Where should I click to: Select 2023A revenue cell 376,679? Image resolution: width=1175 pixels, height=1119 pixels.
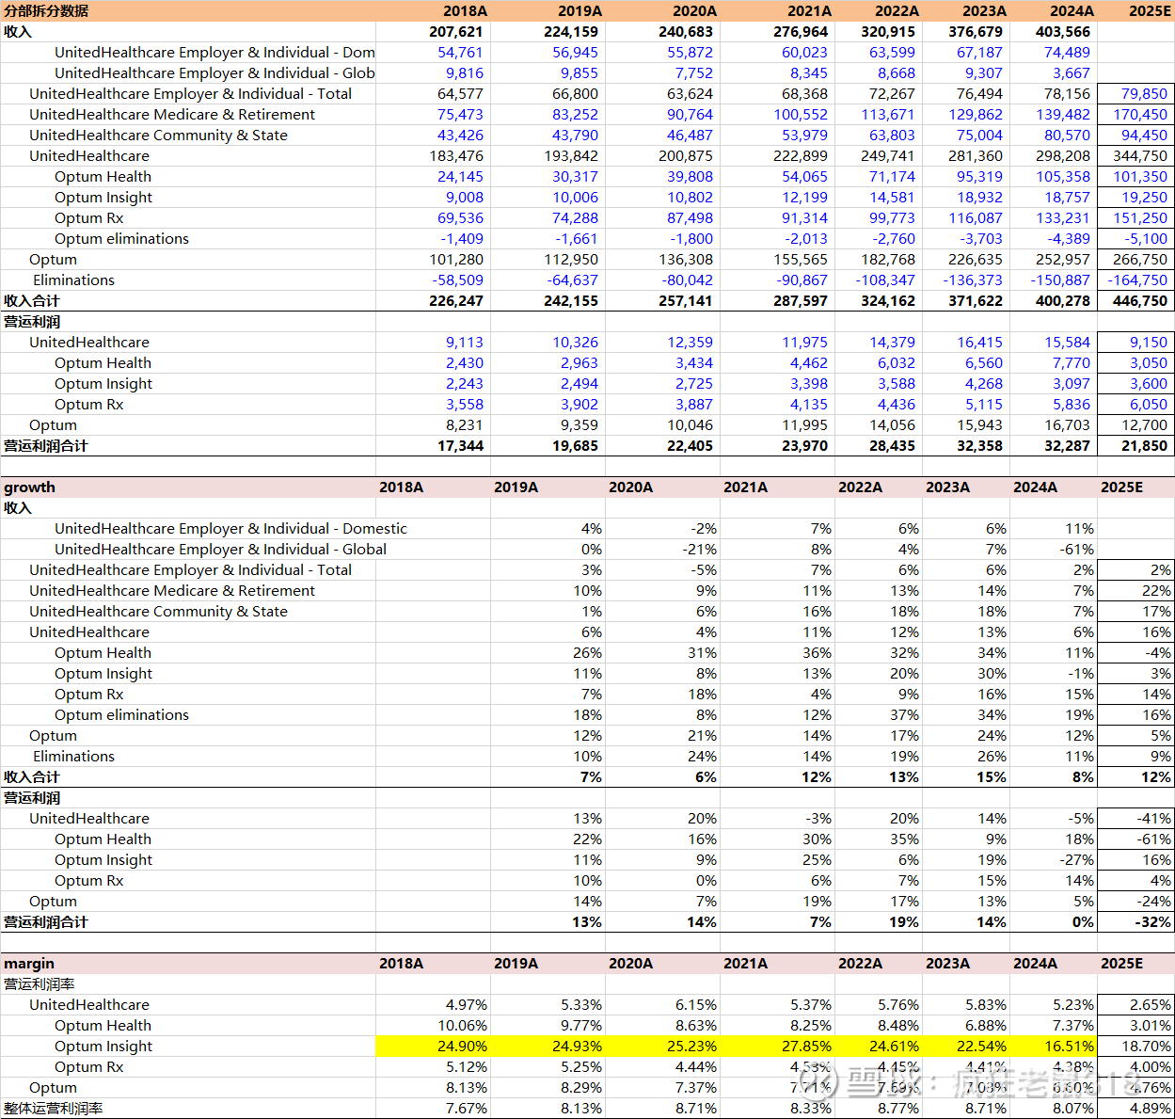(975, 32)
